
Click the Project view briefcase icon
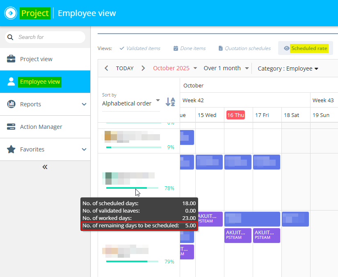[11, 59]
